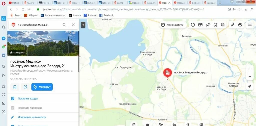This screenshot has height=126, width=256.
Task: Open a new tab with the plus
Action: pyautogui.click(x=220, y=3)
